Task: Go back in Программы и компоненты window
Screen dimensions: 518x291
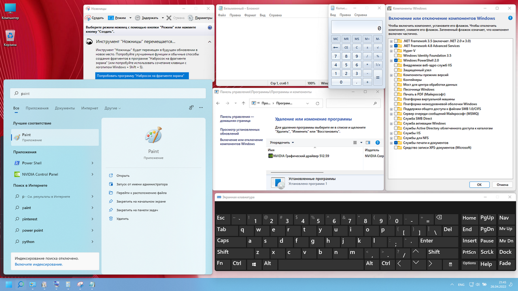Action: tap(218, 103)
